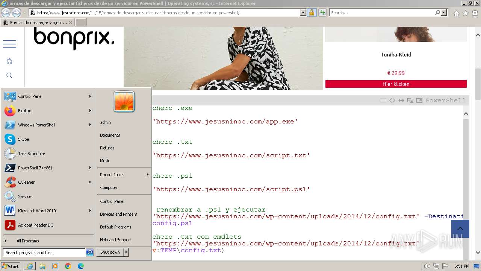Expand the CCleaner jump list arrow
Viewport: 481px width, 271px height.
(90, 182)
